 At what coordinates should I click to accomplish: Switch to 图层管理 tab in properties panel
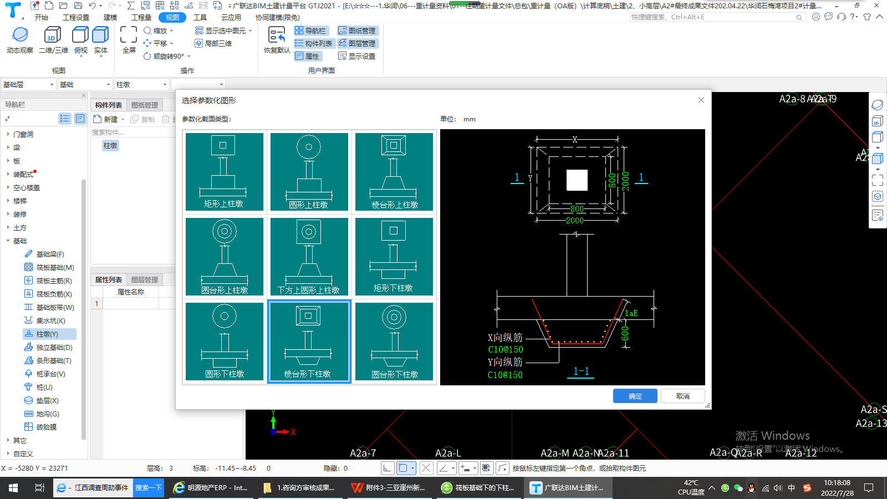[145, 279]
